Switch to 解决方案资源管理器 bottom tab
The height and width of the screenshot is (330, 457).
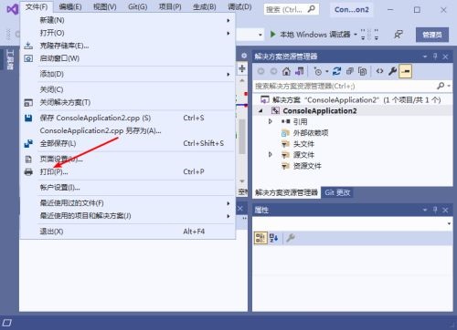point(286,192)
